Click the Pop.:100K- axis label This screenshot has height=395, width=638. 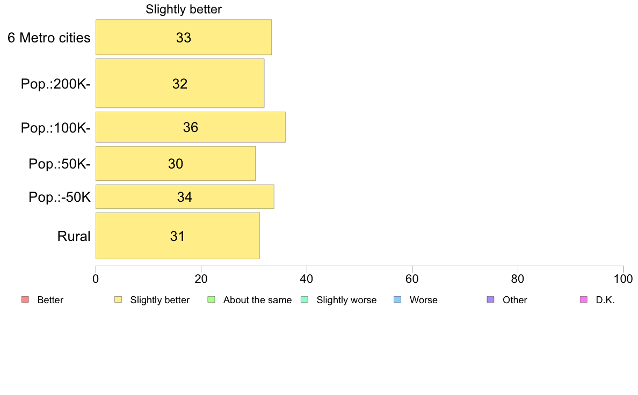(x=55, y=128)
